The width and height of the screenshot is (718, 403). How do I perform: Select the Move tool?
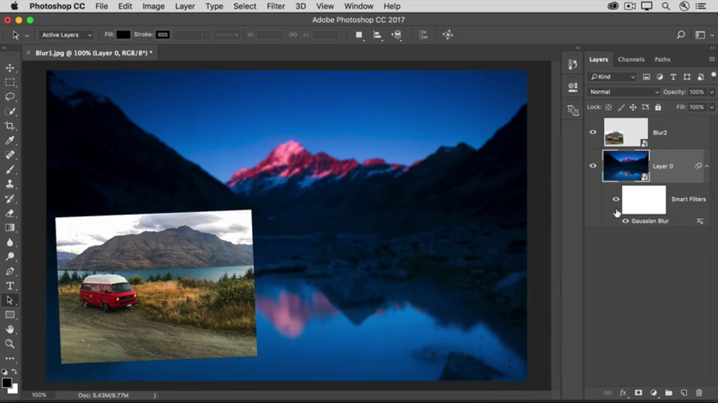tap(10, 68)
